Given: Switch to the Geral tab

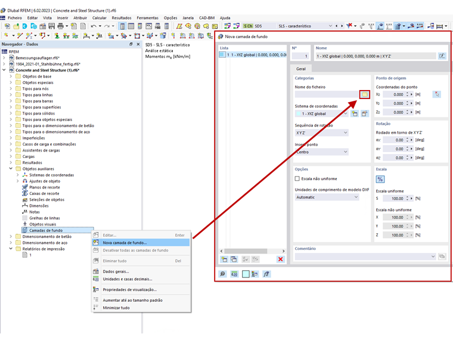Looking at the screenshot, I should (301, 69).
